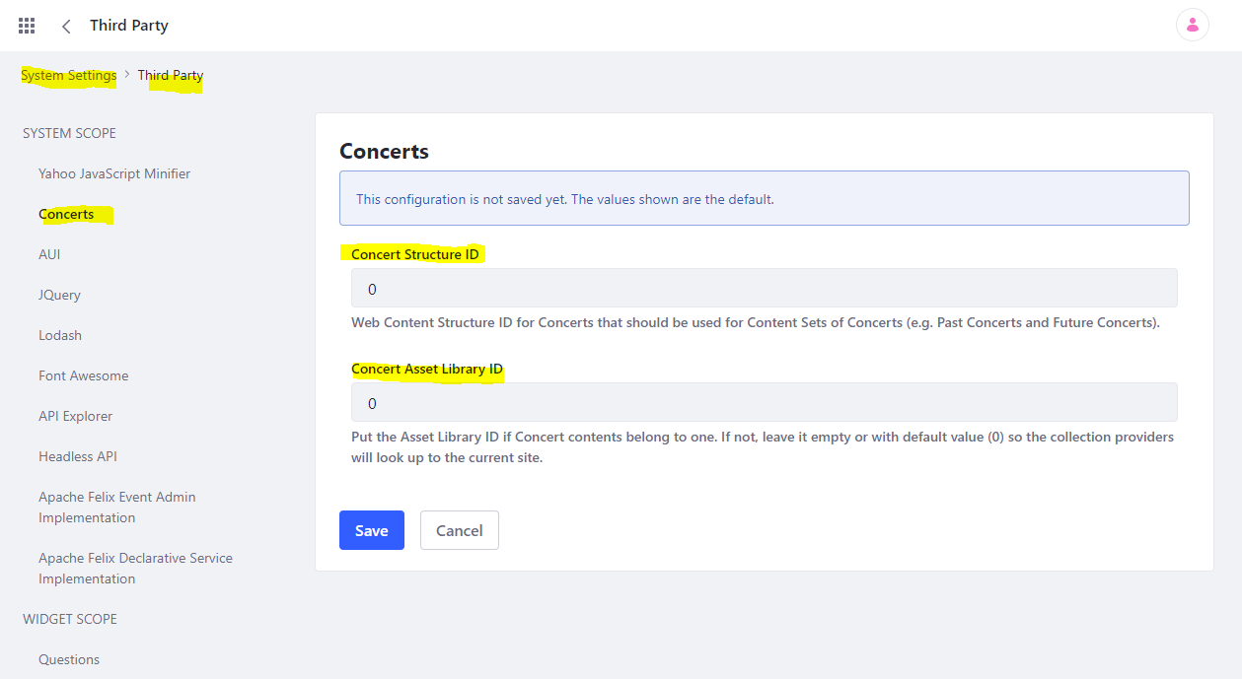Select JQuery from system scope list
The height and width of the screenshot is (679, 1242).
(59, 295)
